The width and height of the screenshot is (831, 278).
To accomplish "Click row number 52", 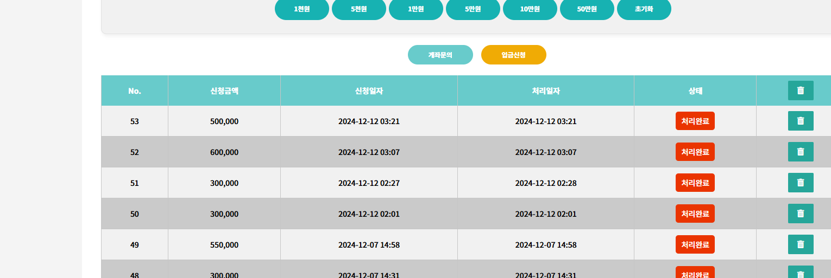I will point(135,152).
